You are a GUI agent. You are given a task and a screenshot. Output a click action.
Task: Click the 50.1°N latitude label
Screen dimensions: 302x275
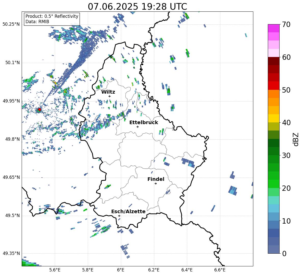tap(12, 63)
